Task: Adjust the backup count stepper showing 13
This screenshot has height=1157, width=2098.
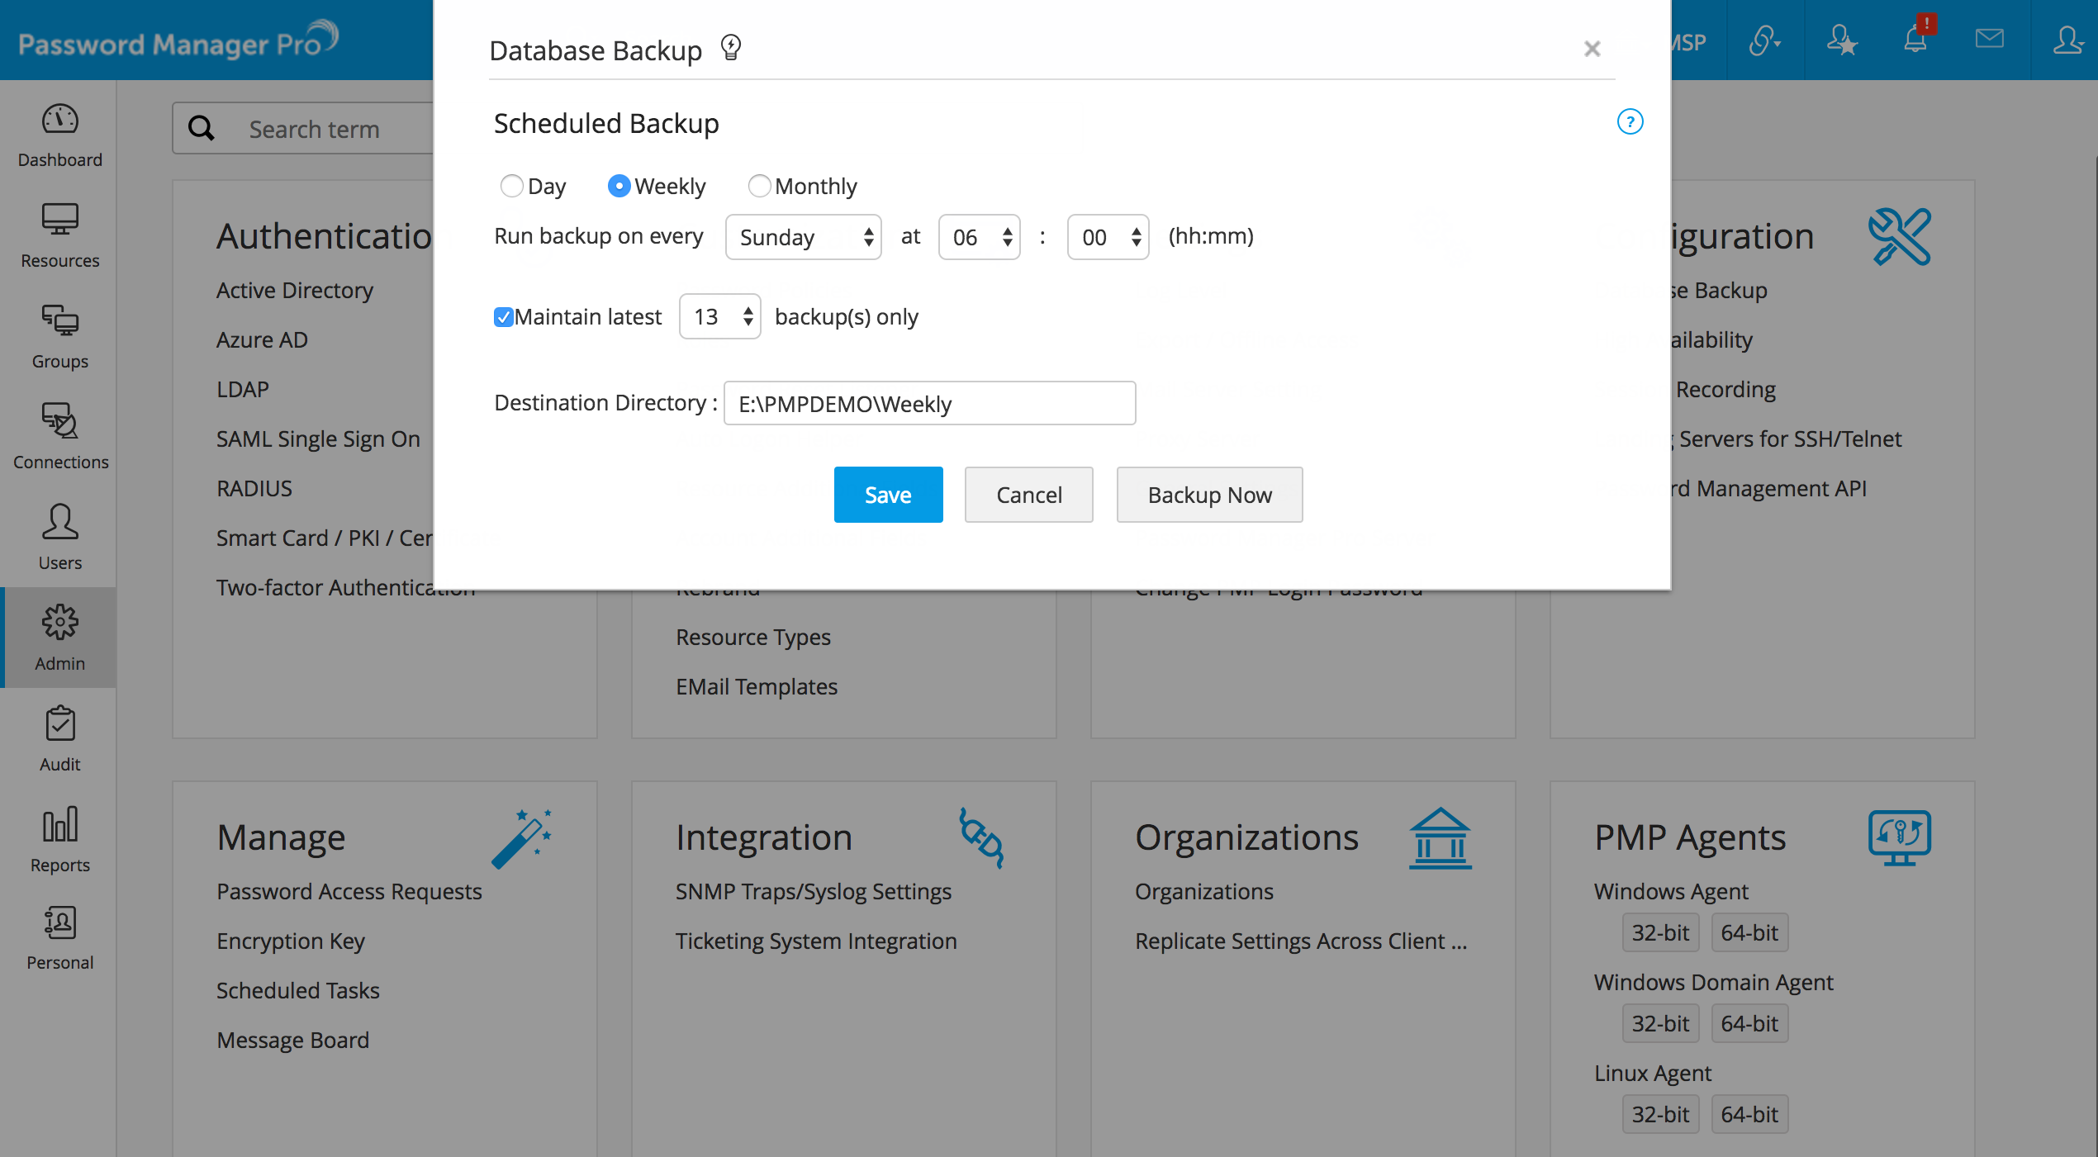Action: coord(719,317)
